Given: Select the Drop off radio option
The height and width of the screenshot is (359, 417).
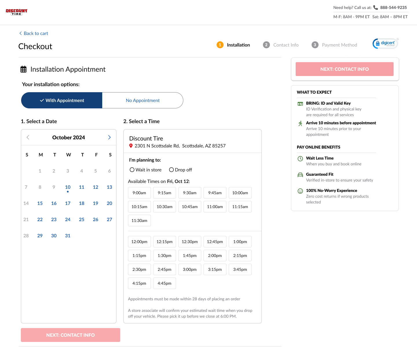Looking at the screenshot, I should coord(171,170).
